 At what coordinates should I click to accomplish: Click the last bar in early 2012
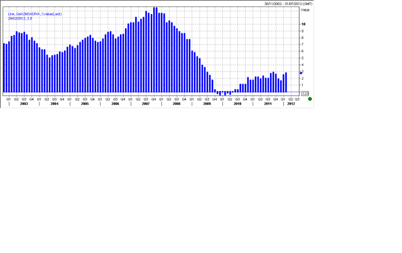pos(286,83)
